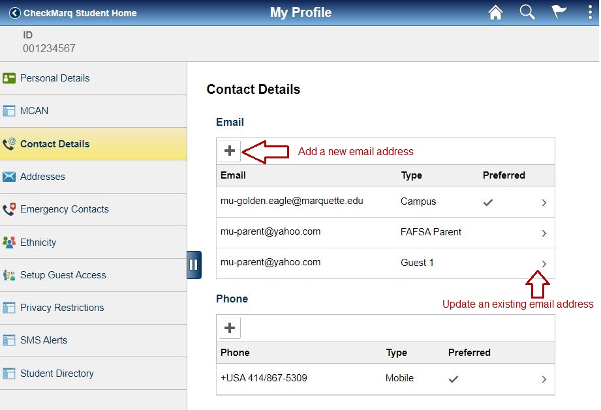Open the search magnifier icon
This screenshot has height=410, width=601.
point(527,12)
